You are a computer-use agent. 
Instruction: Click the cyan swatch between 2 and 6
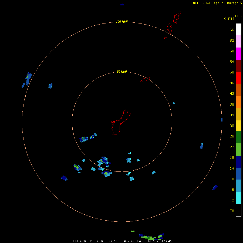[x=238, y=198]
